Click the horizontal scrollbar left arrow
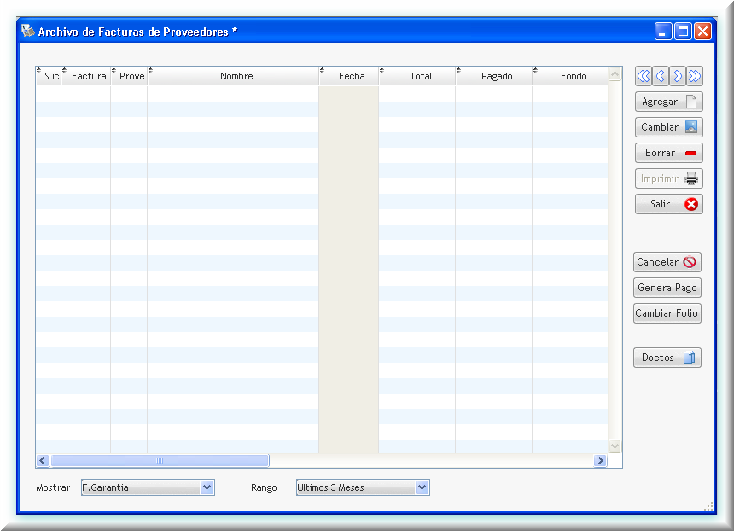 tap(43, 461)
